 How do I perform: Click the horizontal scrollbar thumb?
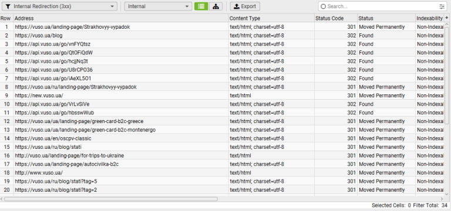tap(111, 199)
